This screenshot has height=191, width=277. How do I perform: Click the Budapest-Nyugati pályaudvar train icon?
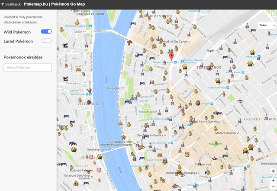[x=182, y=62]
